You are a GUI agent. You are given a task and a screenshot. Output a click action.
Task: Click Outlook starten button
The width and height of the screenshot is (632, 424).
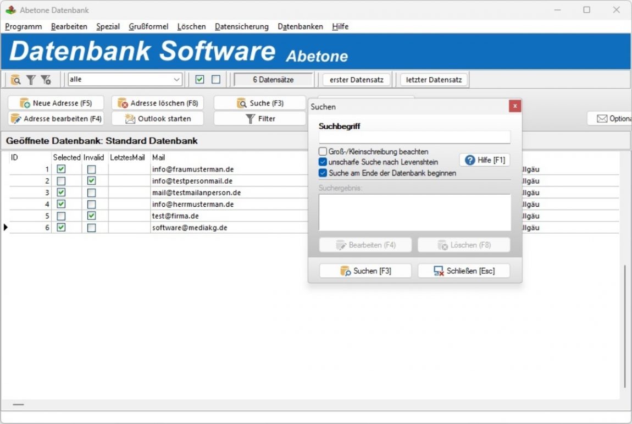click(158, 119)
